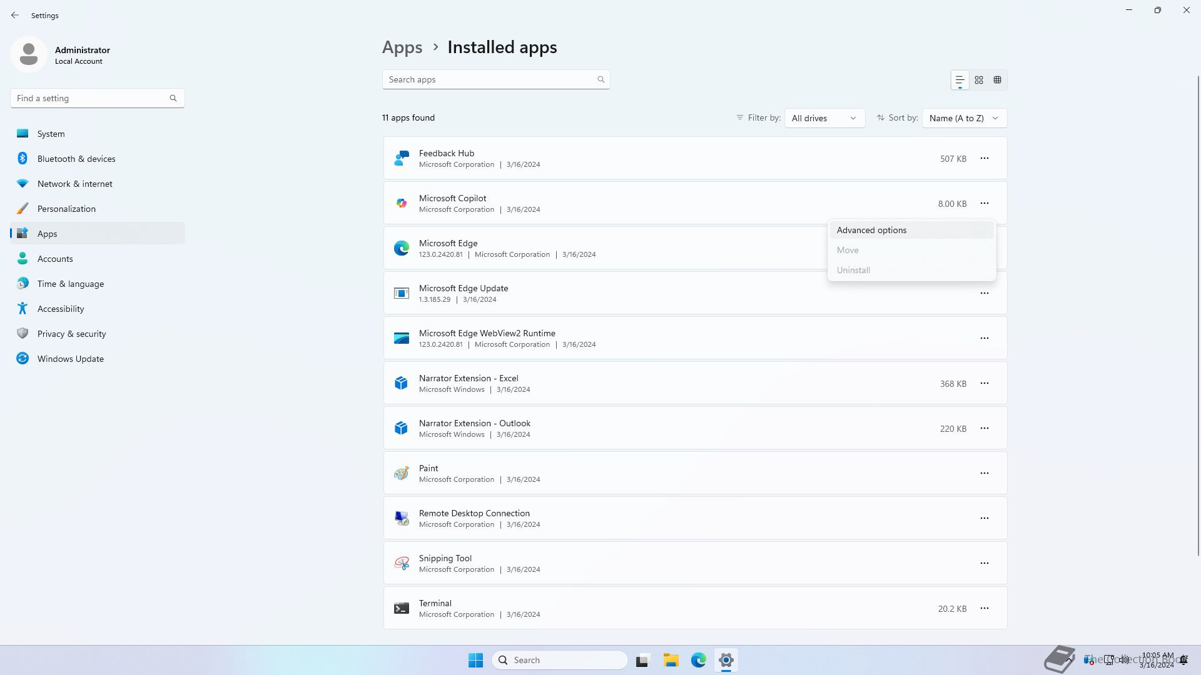Switch to list view layout icon

(960, 80)
